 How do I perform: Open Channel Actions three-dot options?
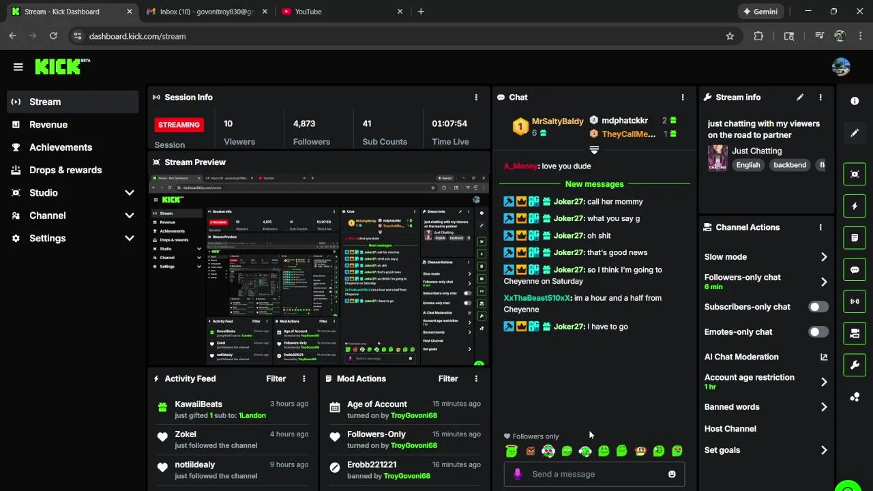[x=820, y=228]
